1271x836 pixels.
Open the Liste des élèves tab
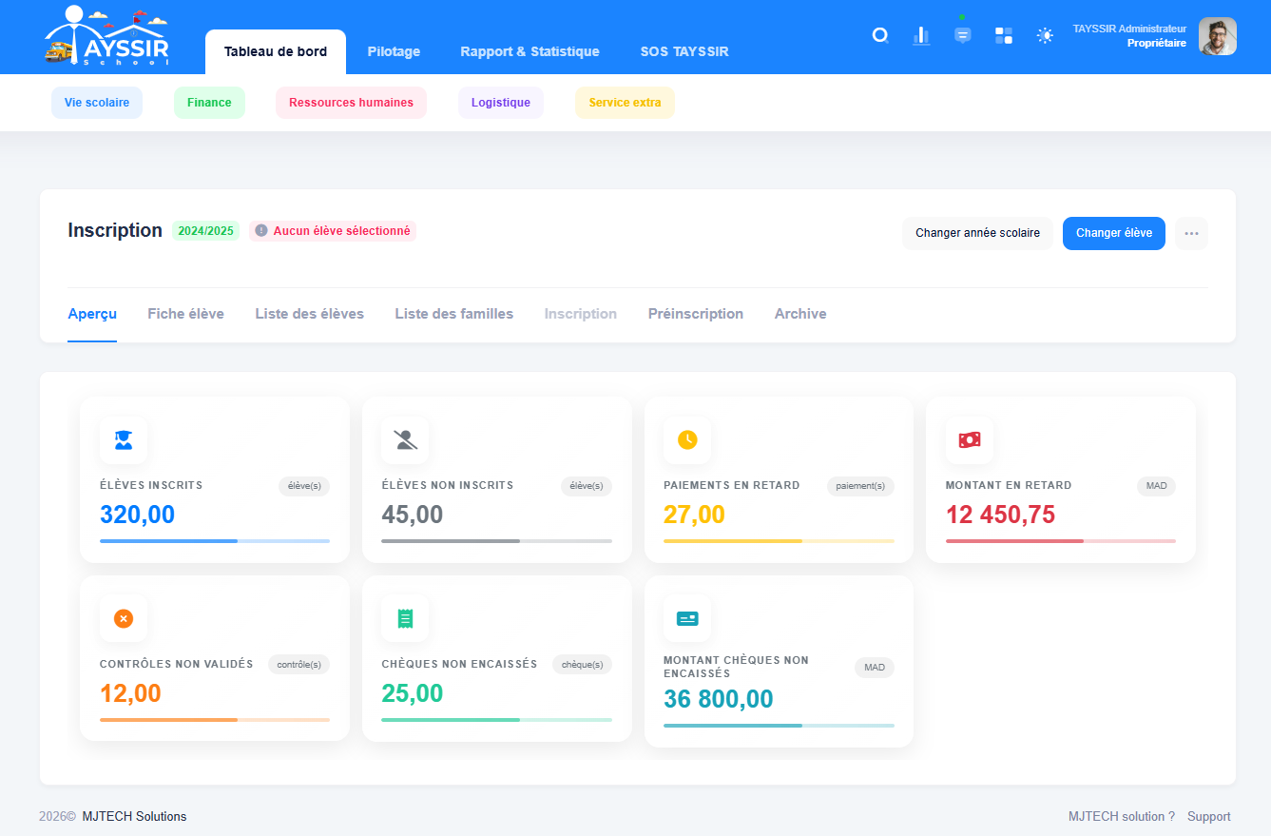click(x=309, y=314)
